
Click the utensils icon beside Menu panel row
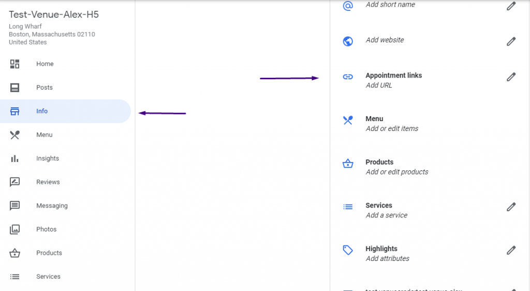coord(348,120)
